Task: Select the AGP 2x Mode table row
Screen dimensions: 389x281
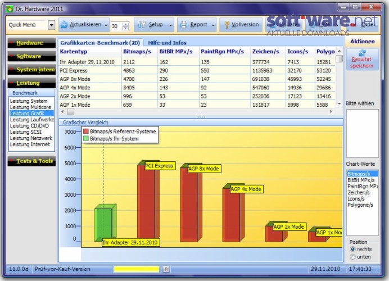Action: coord(197,96)
